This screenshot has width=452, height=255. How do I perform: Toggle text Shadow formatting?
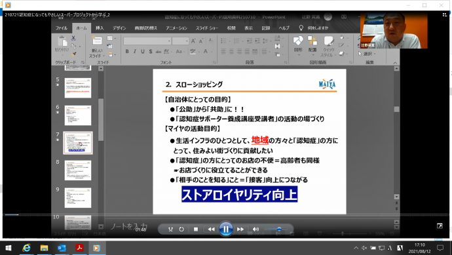[151, 51]
